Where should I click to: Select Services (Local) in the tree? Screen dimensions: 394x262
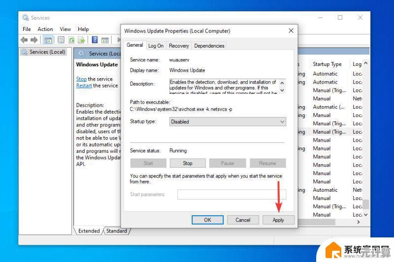pos(47,52)
